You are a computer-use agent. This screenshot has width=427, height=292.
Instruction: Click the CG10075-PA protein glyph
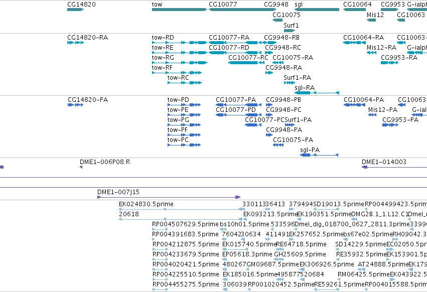tap(278, 145)
